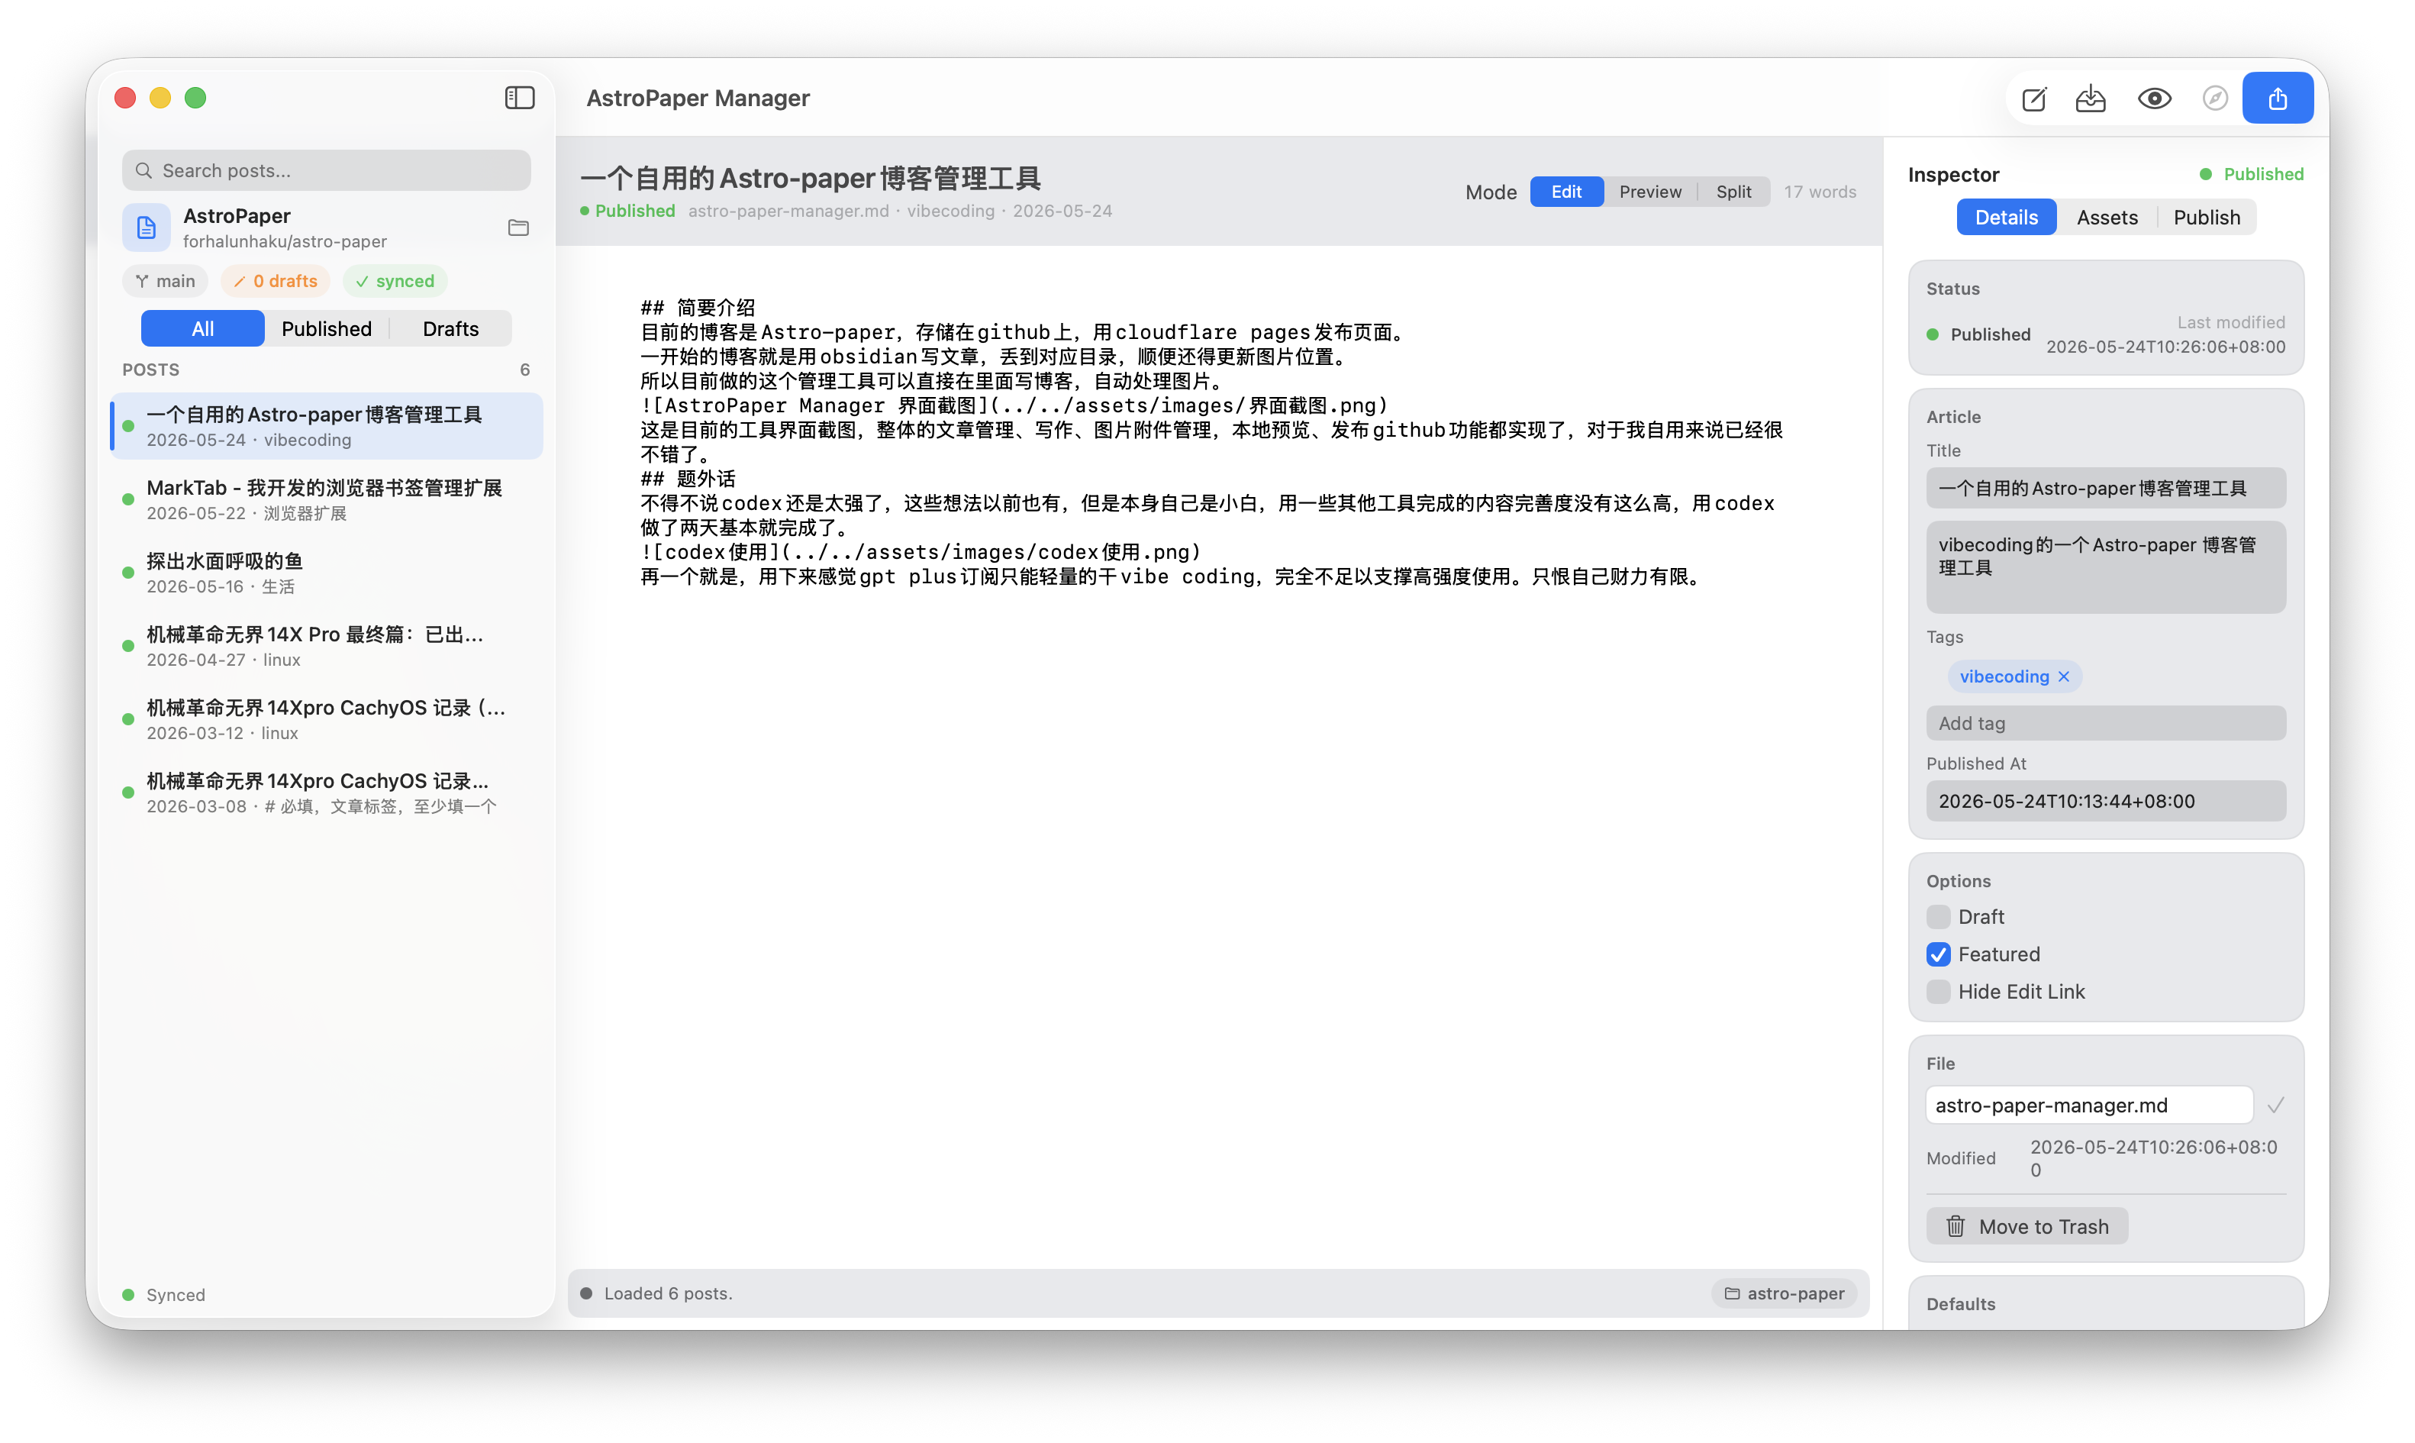Click the '17 words' count
2415x1443 pixels.
pos(1820,192)
